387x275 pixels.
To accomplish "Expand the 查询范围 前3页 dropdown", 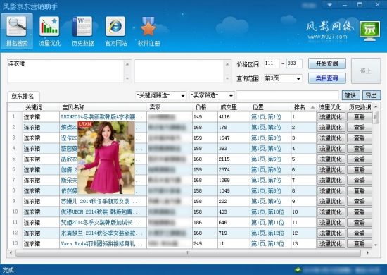I will [x=298, y=79].
